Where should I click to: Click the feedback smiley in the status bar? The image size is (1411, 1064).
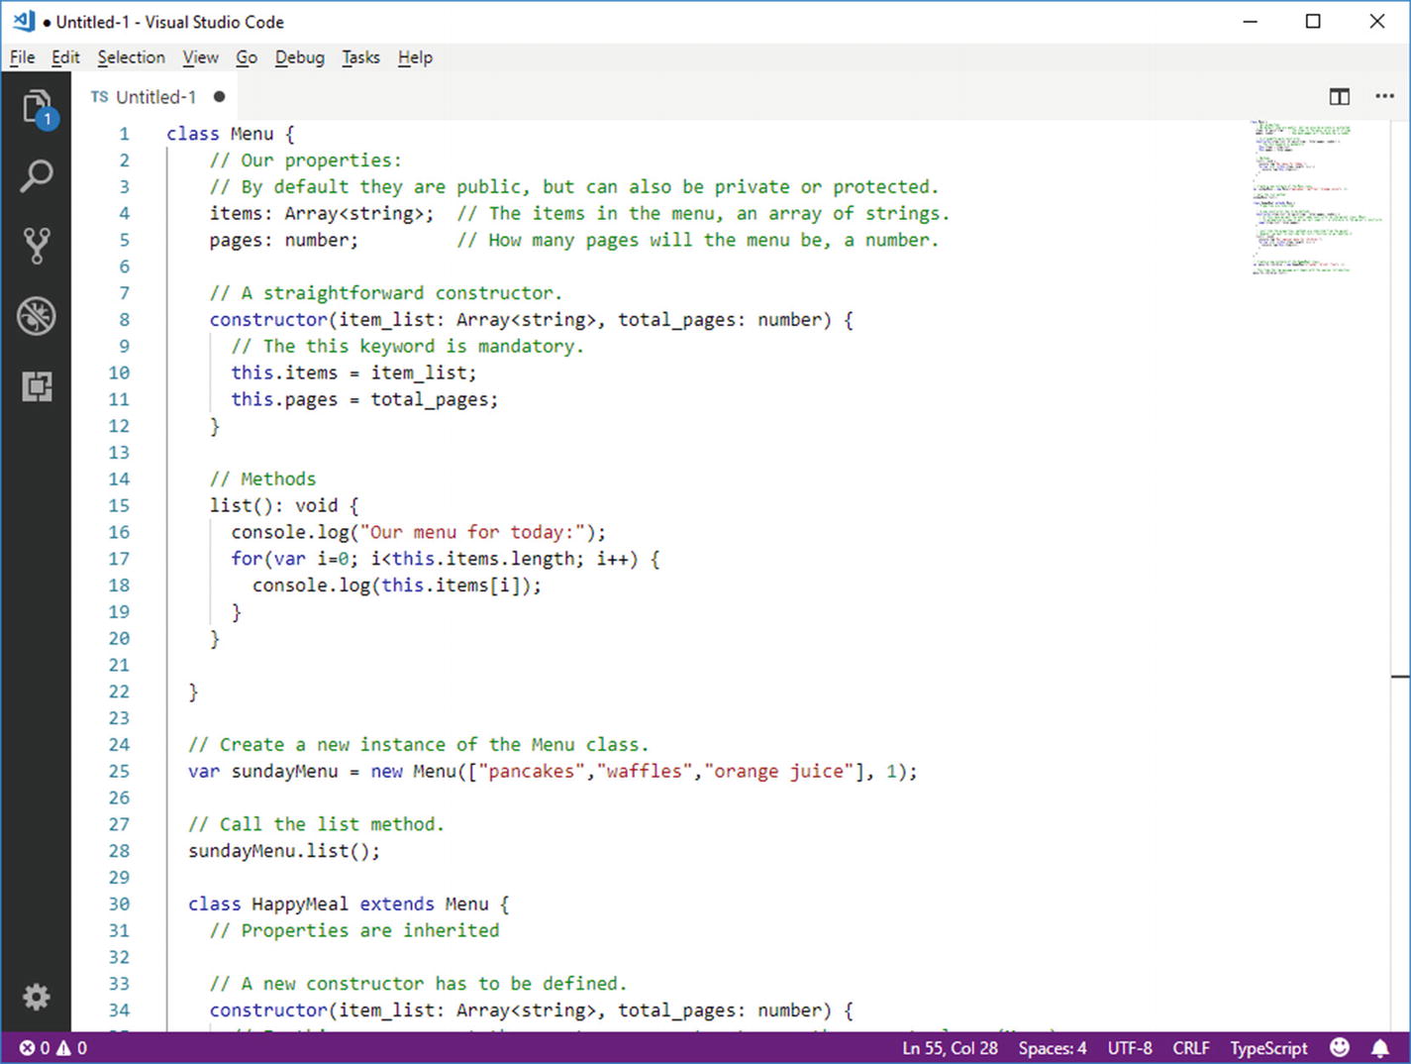click(1340, 1047)
